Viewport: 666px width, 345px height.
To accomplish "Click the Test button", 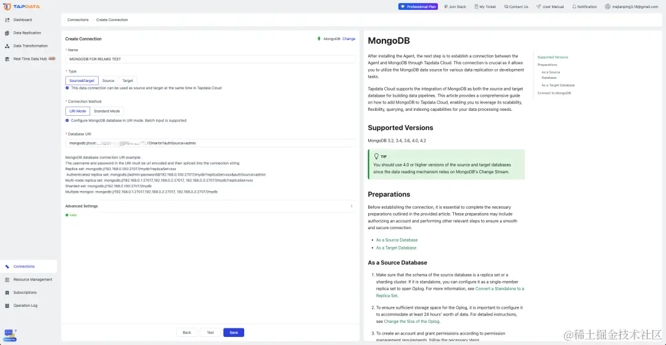I will 210,333.
